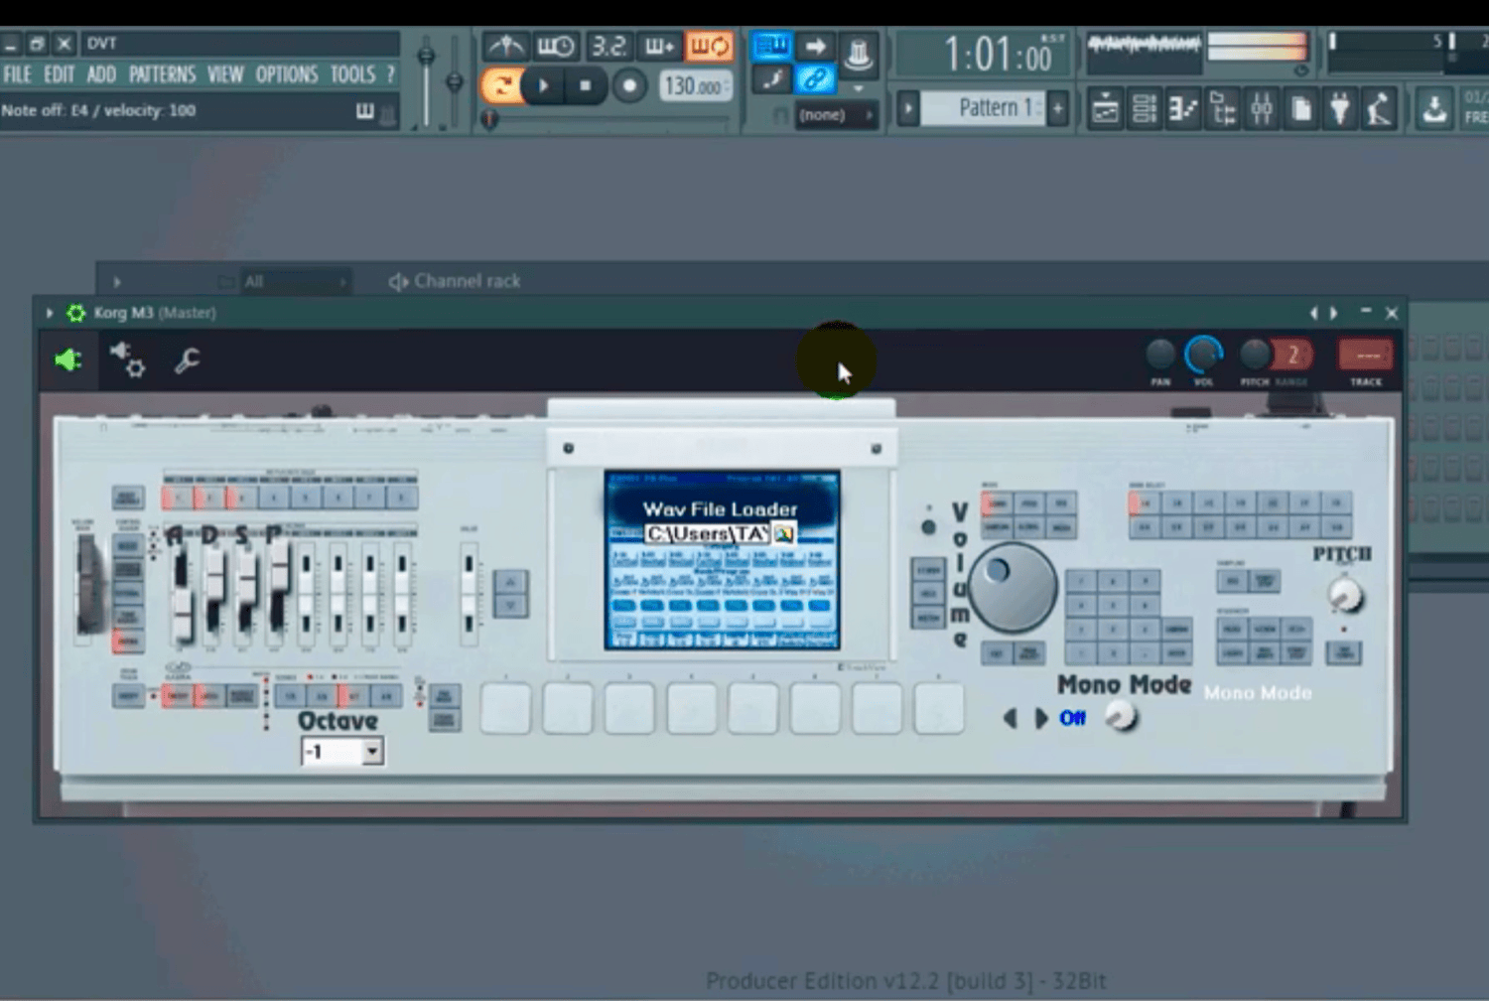Image resolution: width=1489 pixels, height=1001 pixels.
Task: Click the large Volume dial on Korg M3
Action: (x=1012, y=587)
